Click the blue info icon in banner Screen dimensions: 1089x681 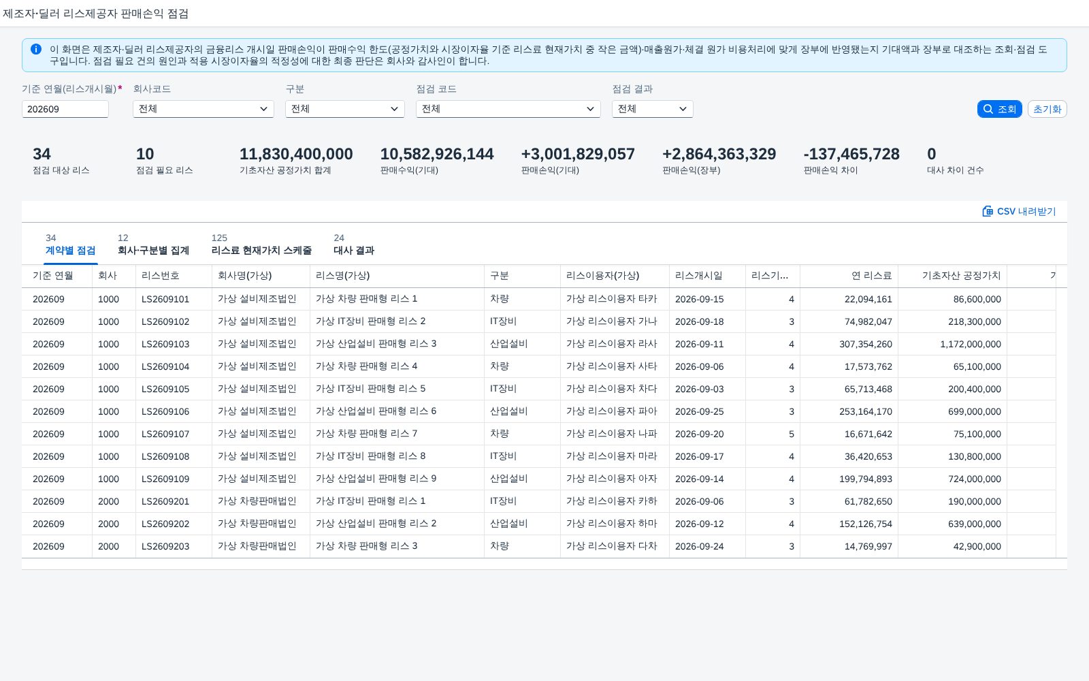[x=36, y=49]
